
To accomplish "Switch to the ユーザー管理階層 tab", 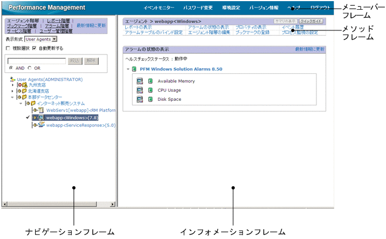I will tap(56, 31).
